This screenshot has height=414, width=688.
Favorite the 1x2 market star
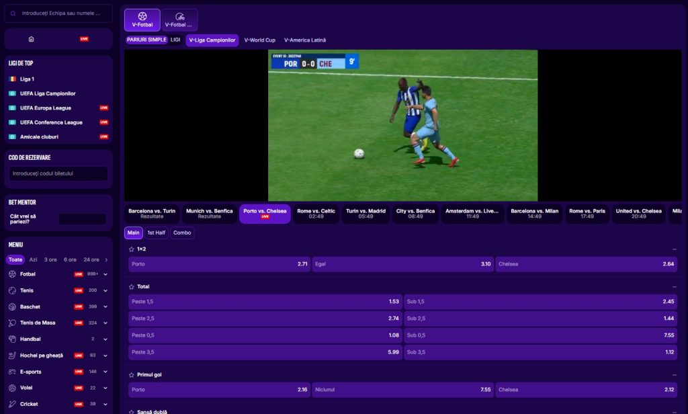click(x=131, y=249)
